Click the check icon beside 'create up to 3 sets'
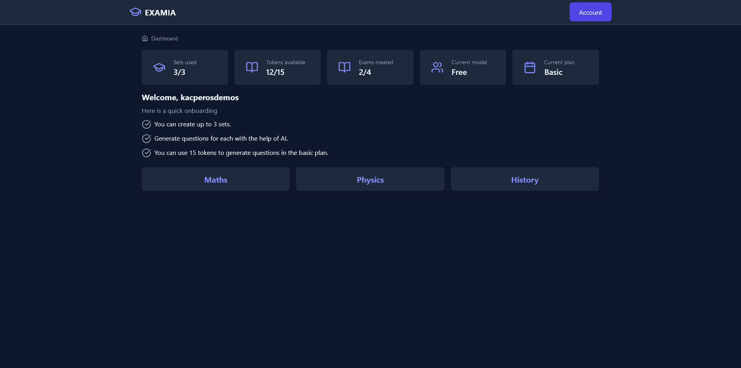 [146, 124]
